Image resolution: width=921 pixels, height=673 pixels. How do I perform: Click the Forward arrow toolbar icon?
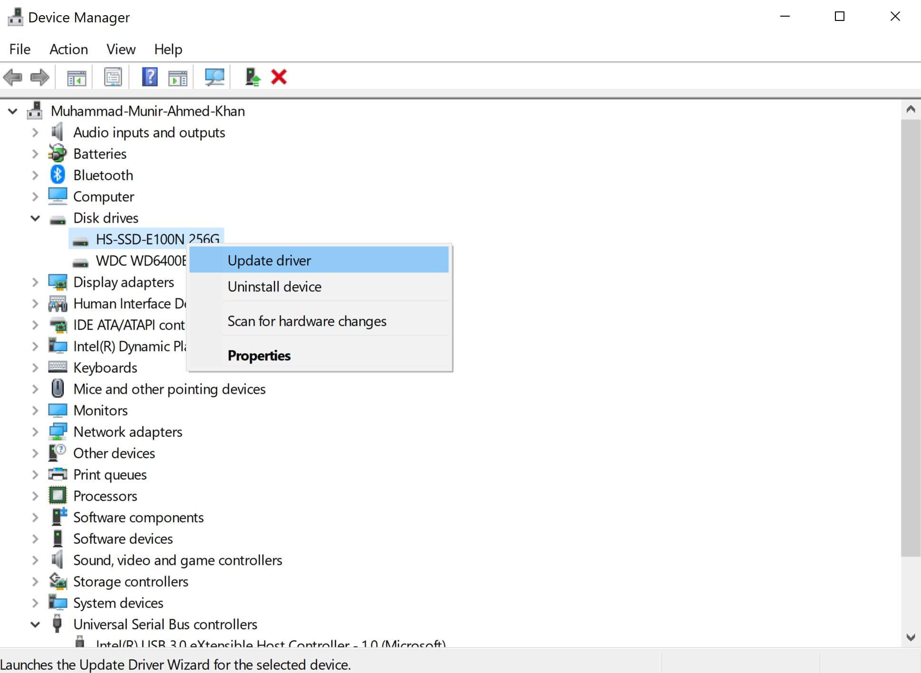point(40,77)
